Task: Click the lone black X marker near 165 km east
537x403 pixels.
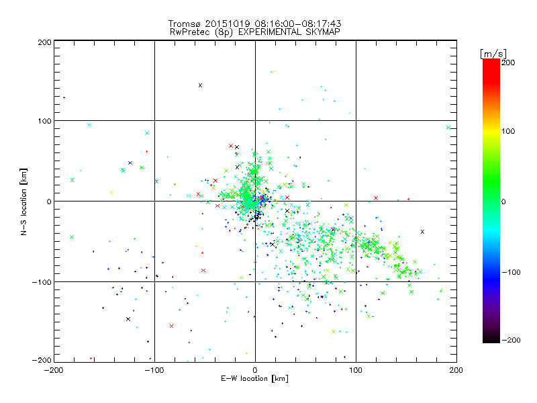Action: point(422,232)
